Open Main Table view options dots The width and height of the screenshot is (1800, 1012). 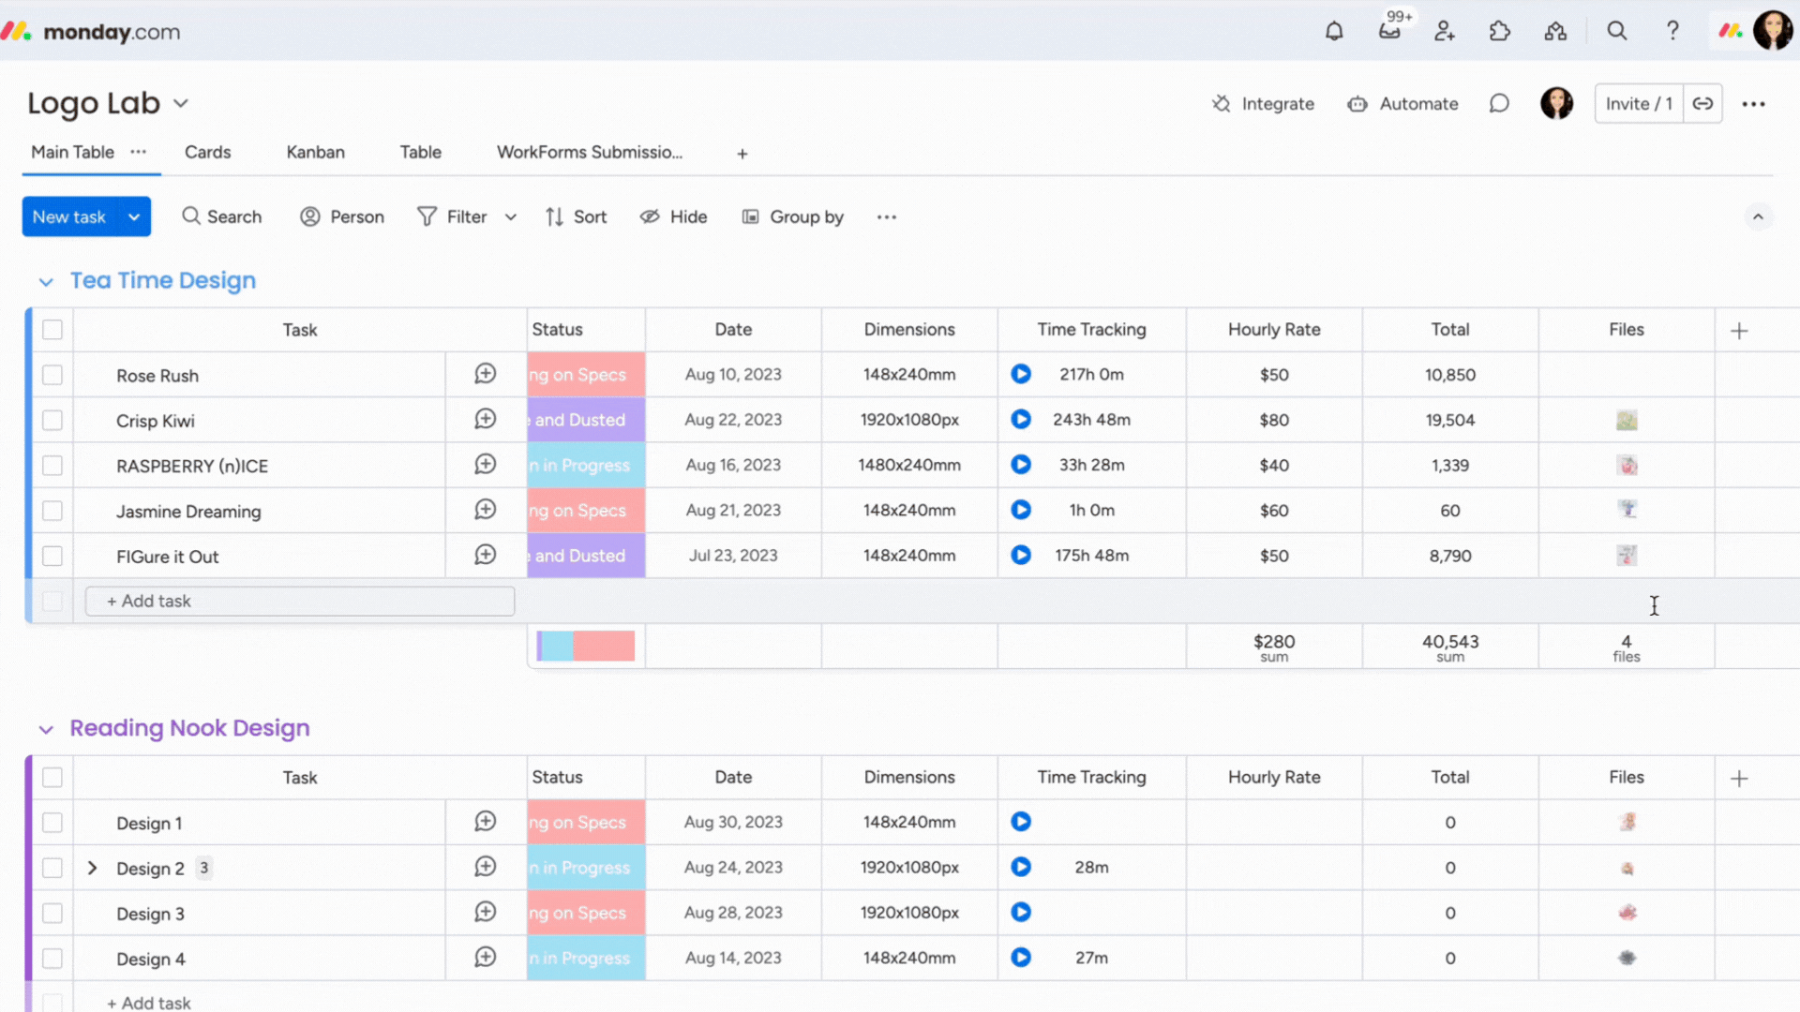(139, 152)
